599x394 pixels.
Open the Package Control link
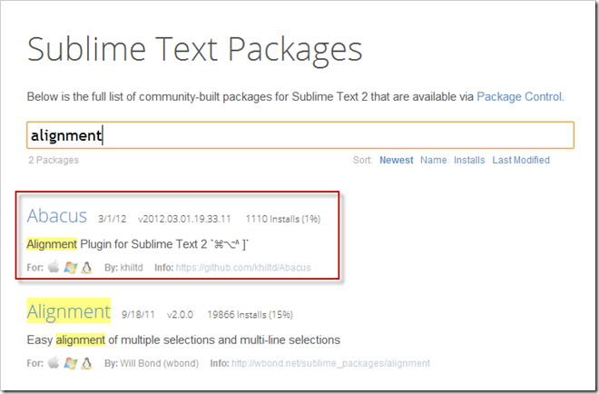[x=519, y=96]
